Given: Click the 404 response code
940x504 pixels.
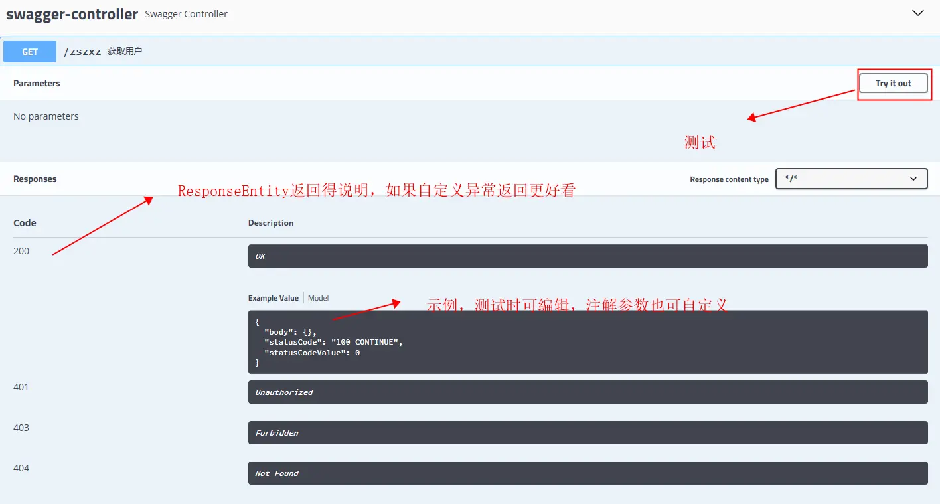Looking at the screenshot, I should (21, 468).
